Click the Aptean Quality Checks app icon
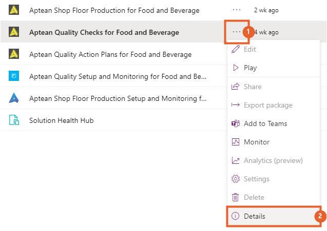 click(14, 32)
